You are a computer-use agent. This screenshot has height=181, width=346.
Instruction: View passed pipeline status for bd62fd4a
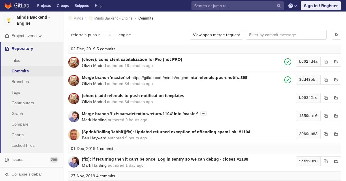[x=288, y=61]
